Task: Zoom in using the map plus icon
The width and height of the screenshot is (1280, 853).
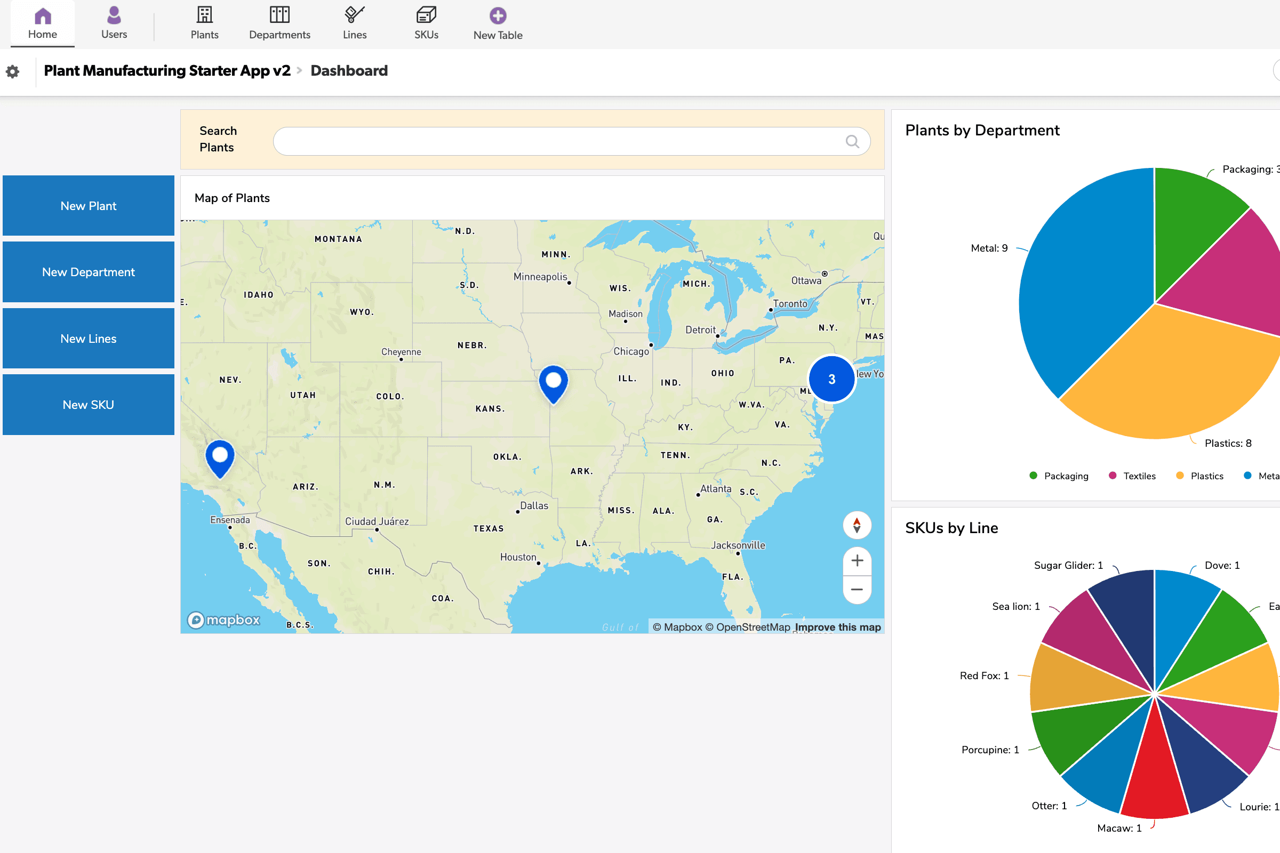Action: click(857, 560)
